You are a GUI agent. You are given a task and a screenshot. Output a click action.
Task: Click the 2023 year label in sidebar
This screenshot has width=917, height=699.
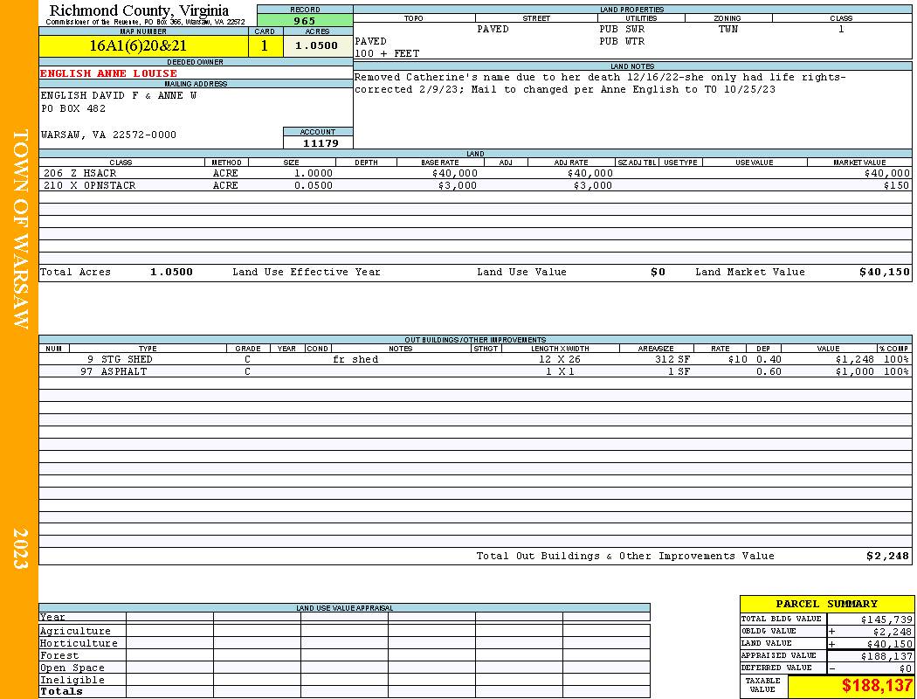[20, 548]
